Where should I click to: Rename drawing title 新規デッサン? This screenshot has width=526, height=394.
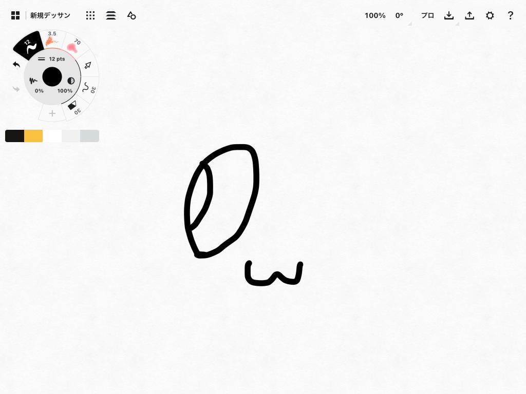(x=50, y=16)
